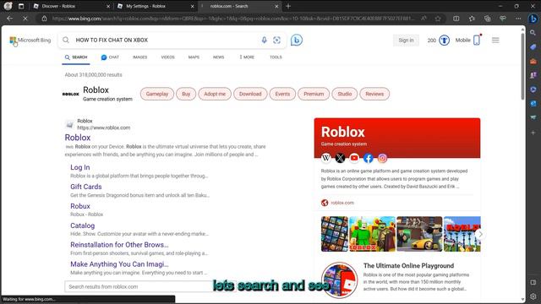Open Edge collections icon
The height and width of the screenshot is (304, 541).
[x=487, y=19]
